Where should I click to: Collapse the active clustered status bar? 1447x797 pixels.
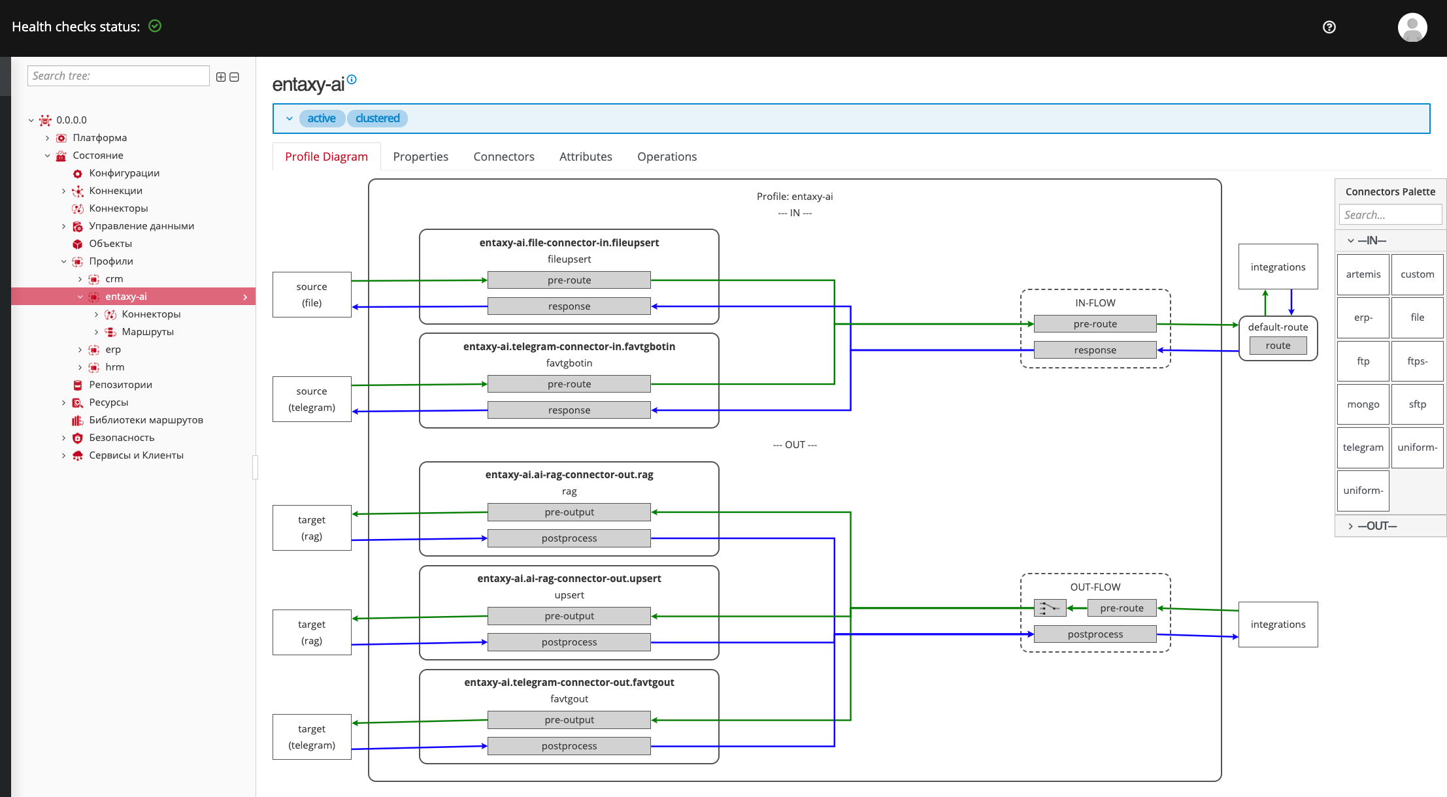point(290,118)
